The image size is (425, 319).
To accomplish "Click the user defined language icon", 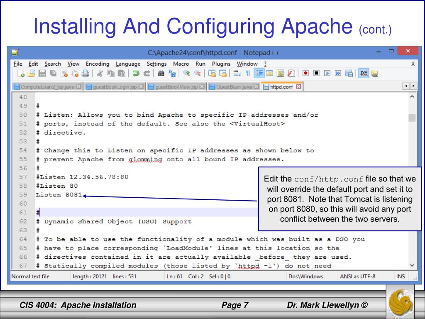I will click(x=269, y=73).
